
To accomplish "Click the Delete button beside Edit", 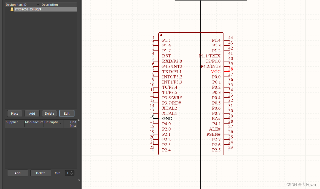I will 49,114.
